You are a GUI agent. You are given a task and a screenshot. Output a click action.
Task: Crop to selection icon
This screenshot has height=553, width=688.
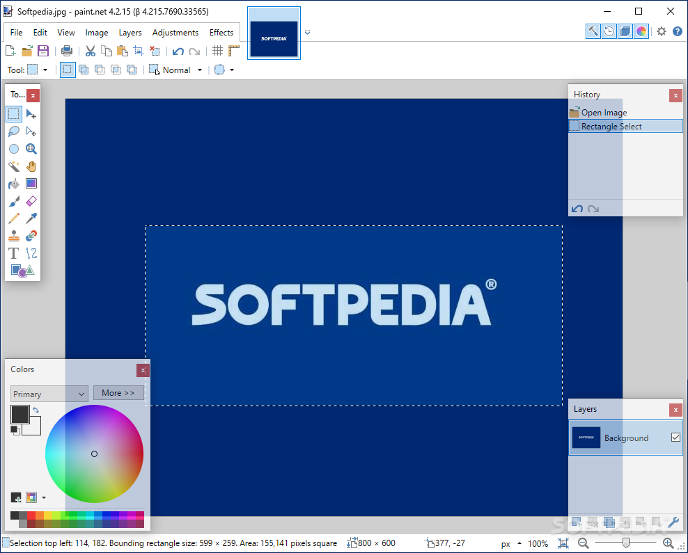coord(139,51)
